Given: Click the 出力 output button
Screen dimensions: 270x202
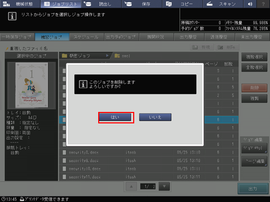Looking at the screenshot, I should 253,188.
